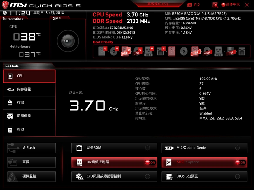The width and height of the screenshot is (254, 190).
Task: Open the 网卡ROM setting
Action: point(114,148)
